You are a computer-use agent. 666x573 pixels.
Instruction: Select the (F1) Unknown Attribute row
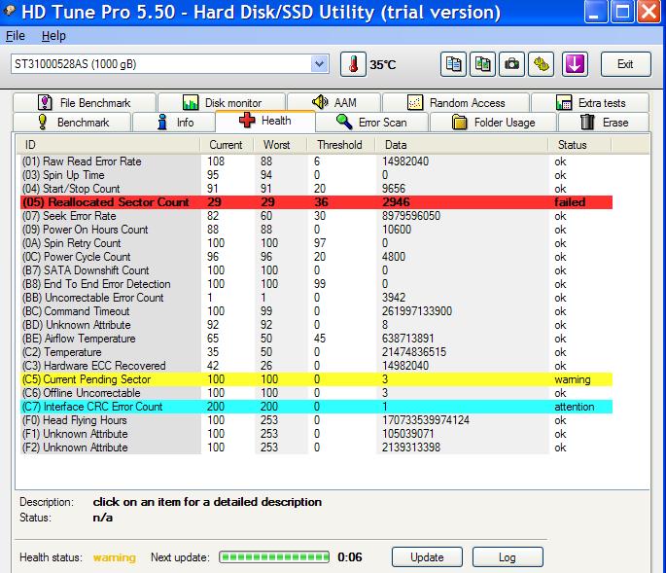316,434
